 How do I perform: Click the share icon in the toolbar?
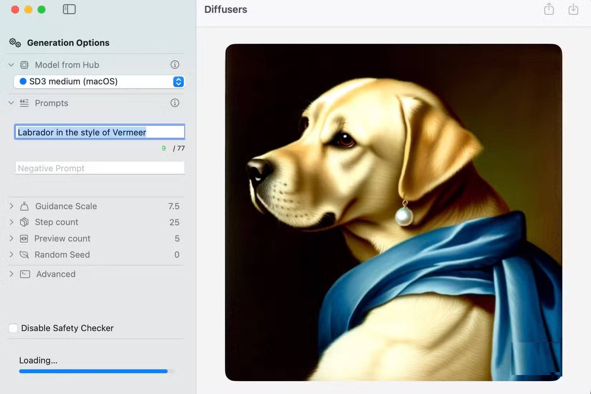tap(549, 9)
